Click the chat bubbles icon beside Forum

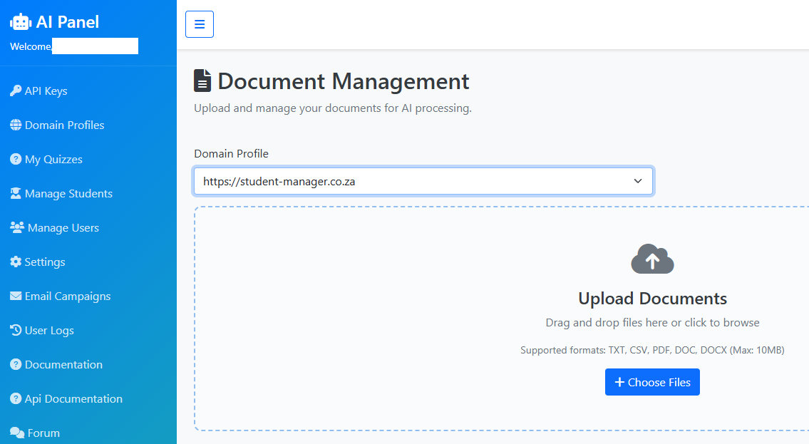tap(17, 433)
